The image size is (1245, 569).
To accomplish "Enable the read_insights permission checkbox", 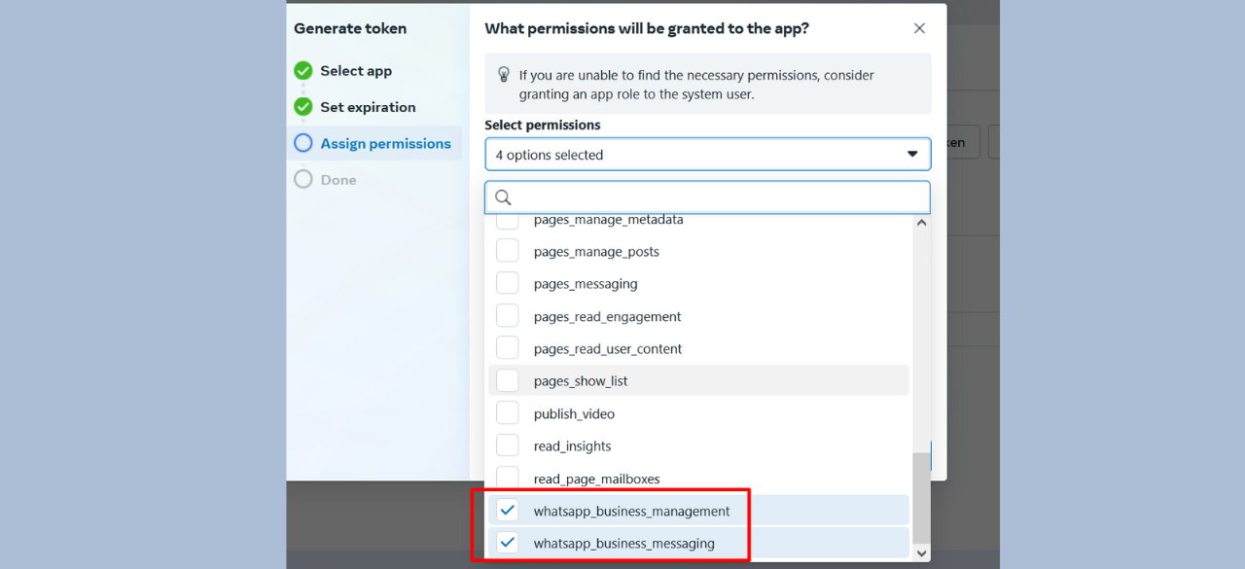I will pos(508,445).
